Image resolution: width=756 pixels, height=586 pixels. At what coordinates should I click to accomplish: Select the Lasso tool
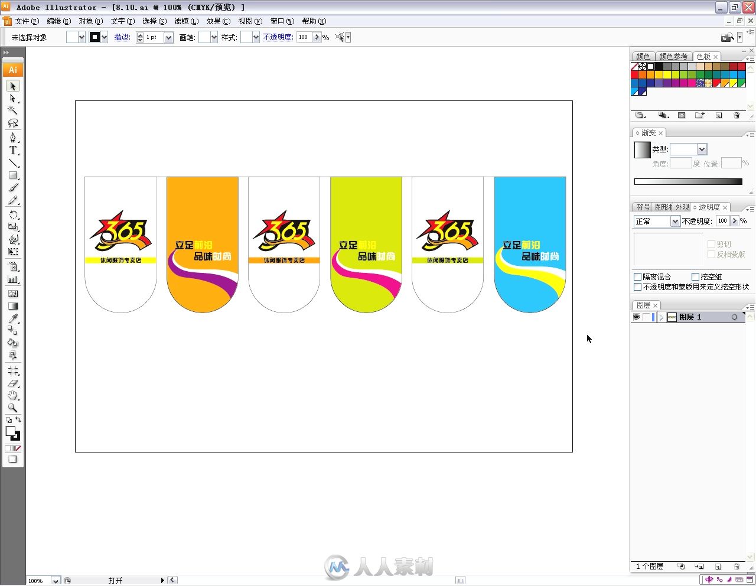click(x=13, y=123)
